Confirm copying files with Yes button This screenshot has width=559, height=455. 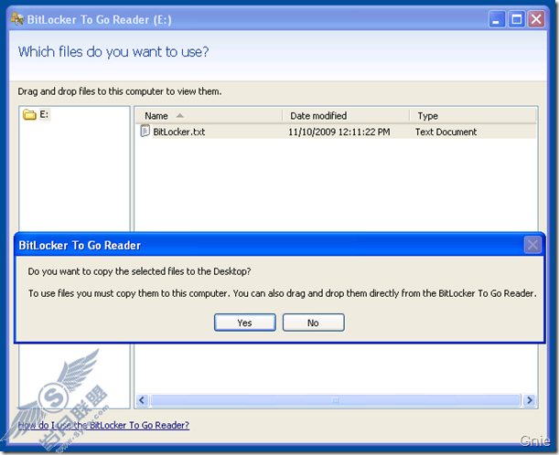pos(245,323)
